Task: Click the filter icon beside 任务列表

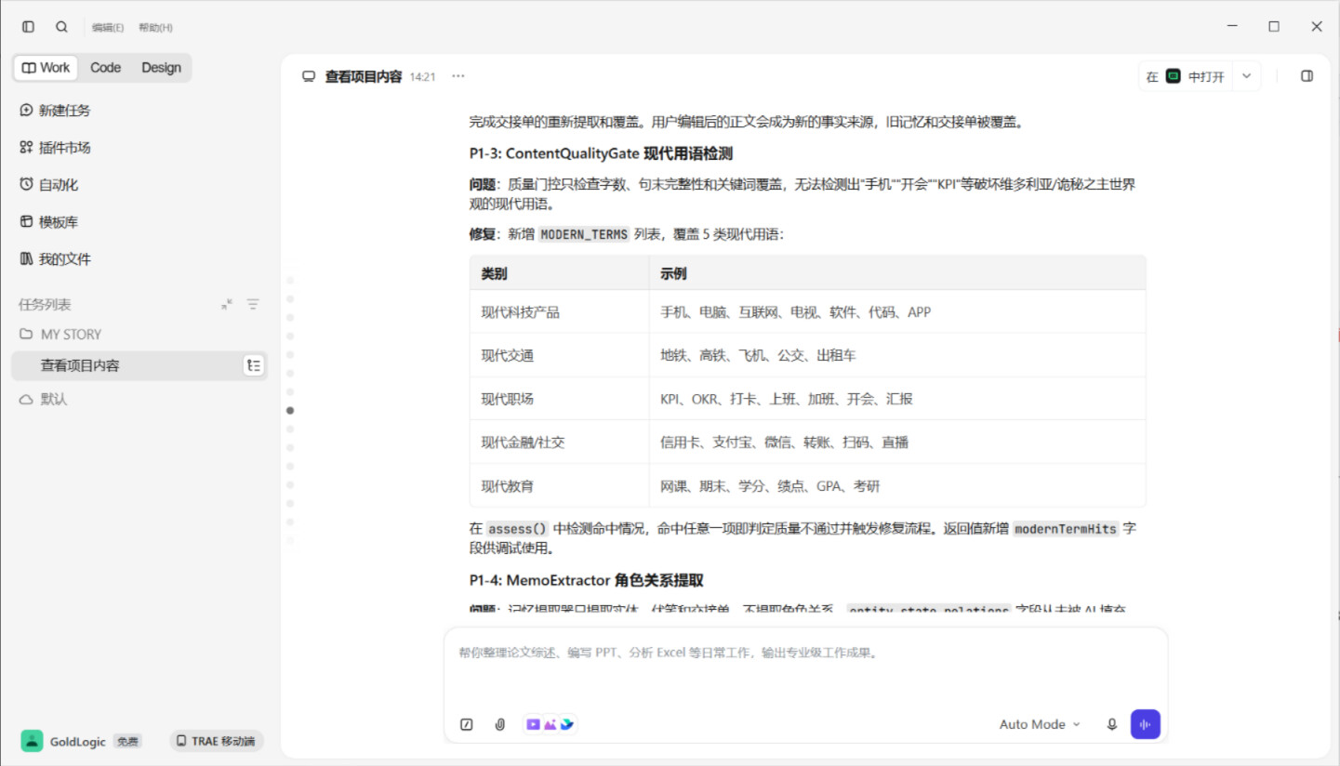Action: coord(253,304)
